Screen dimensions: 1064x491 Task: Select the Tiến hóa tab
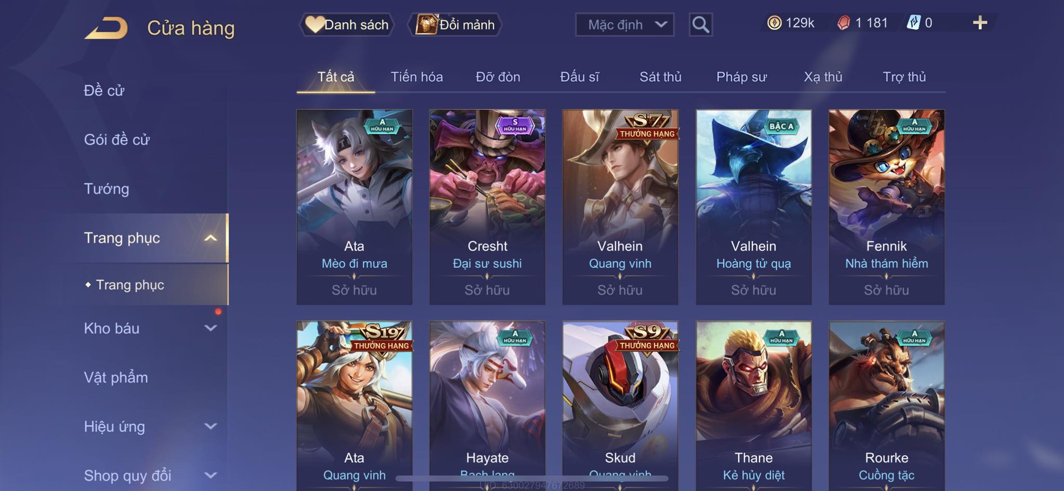click(417, 77)
